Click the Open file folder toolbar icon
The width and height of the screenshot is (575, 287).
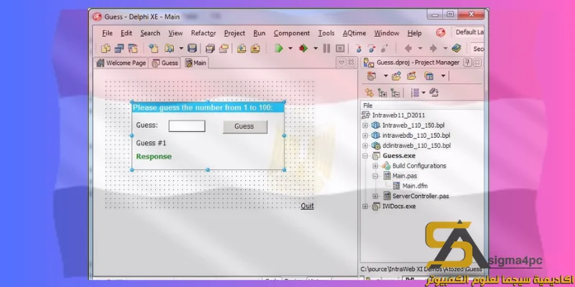[169, 48]
